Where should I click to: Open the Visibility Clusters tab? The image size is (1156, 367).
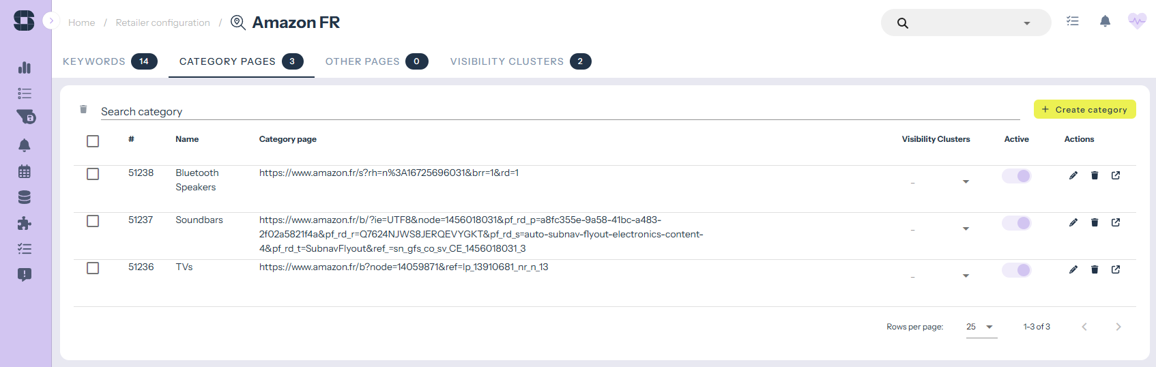(520, 61)
